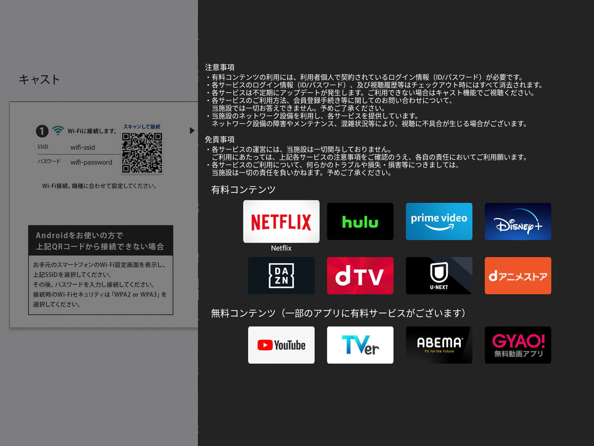This screenshot has height=446, width=594.
Task: Open the TVer app tile
Action: point(360,345)
